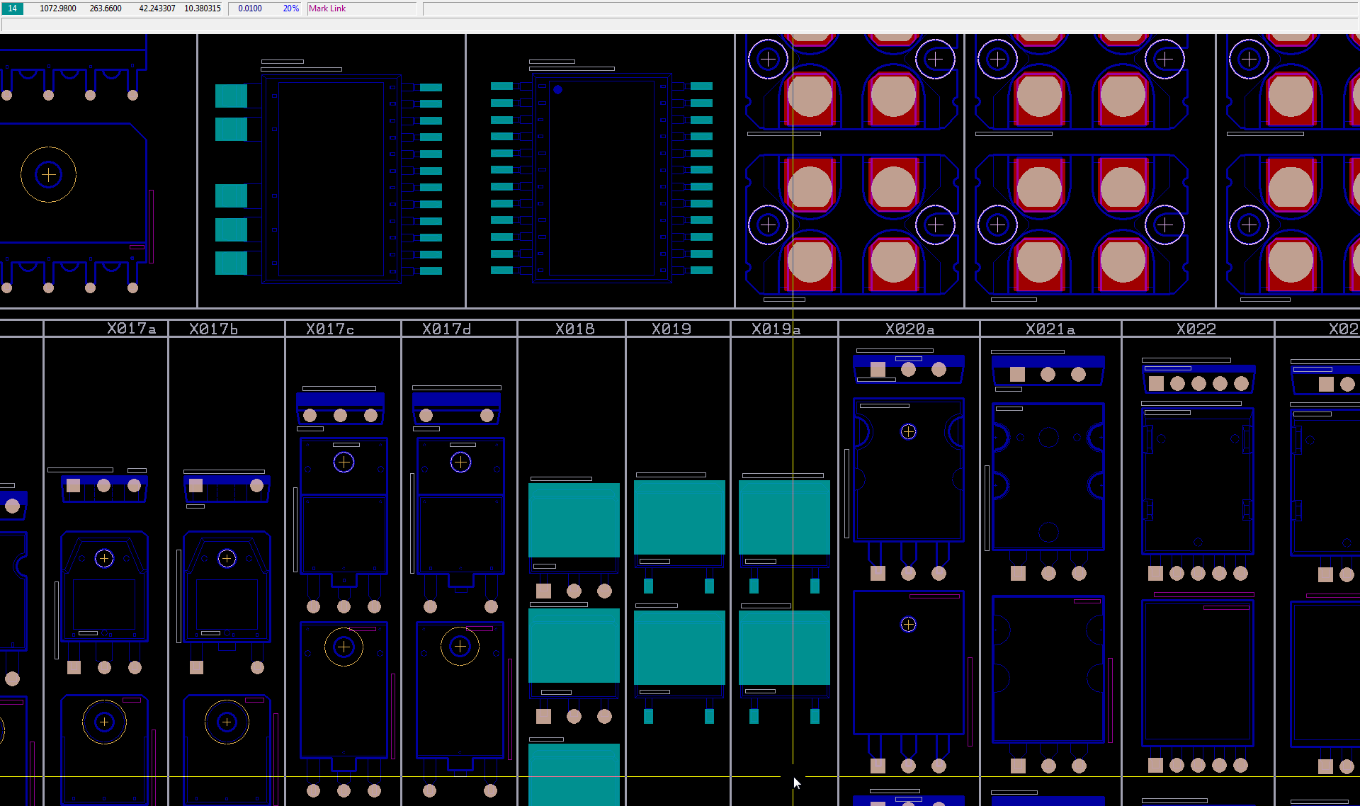The image size is (1360, 806).
Task: Select the X020a column label
Action: pos(910,329)
